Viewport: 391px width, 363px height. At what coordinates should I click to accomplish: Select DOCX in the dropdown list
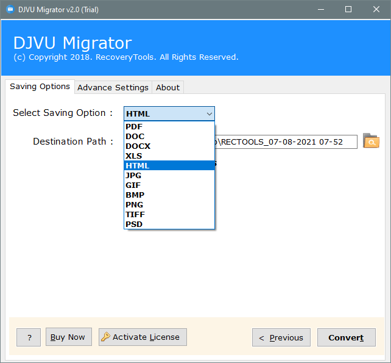pos(169,146)
